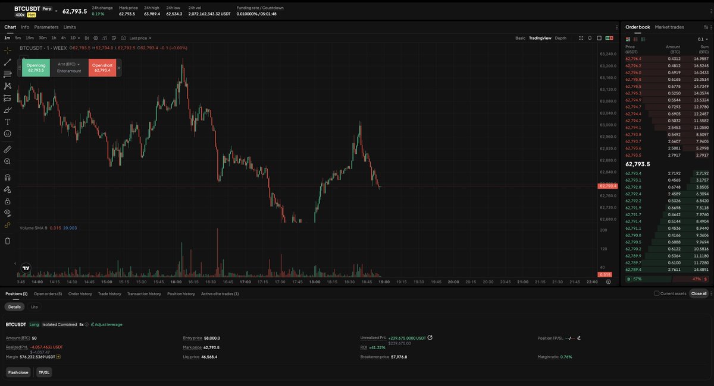
Task: Select the ruler measure tool
Action: [x=8, y=150]
